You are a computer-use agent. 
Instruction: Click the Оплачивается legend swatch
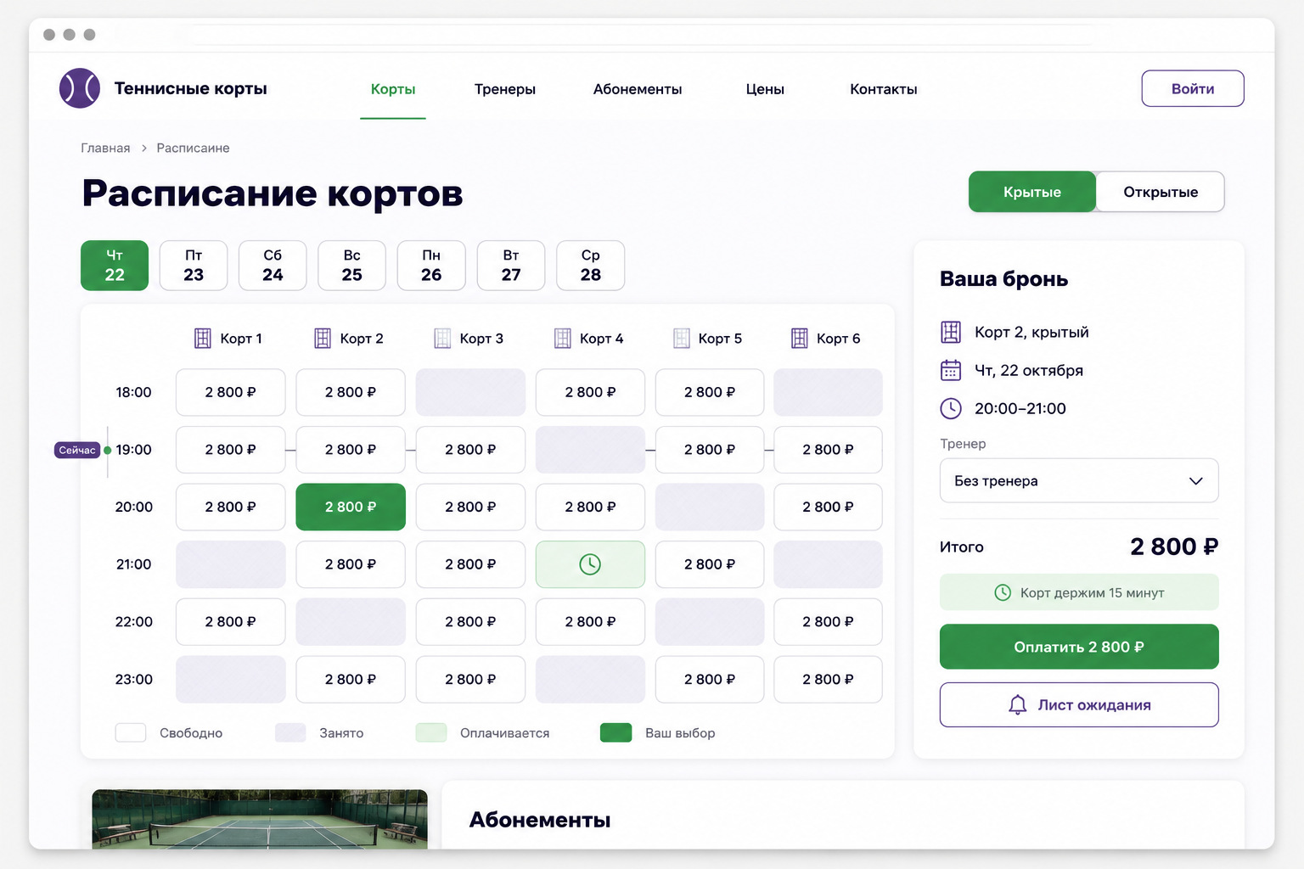[x=431, y=732]
